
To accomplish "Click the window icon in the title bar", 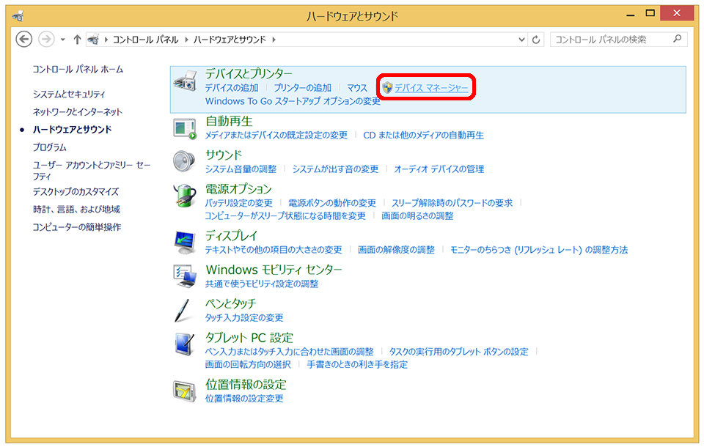I will 18,17.
